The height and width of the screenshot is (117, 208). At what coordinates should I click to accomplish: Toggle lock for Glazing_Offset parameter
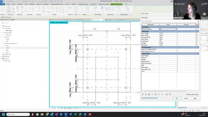pyautogui.click(x=196, y=37)
